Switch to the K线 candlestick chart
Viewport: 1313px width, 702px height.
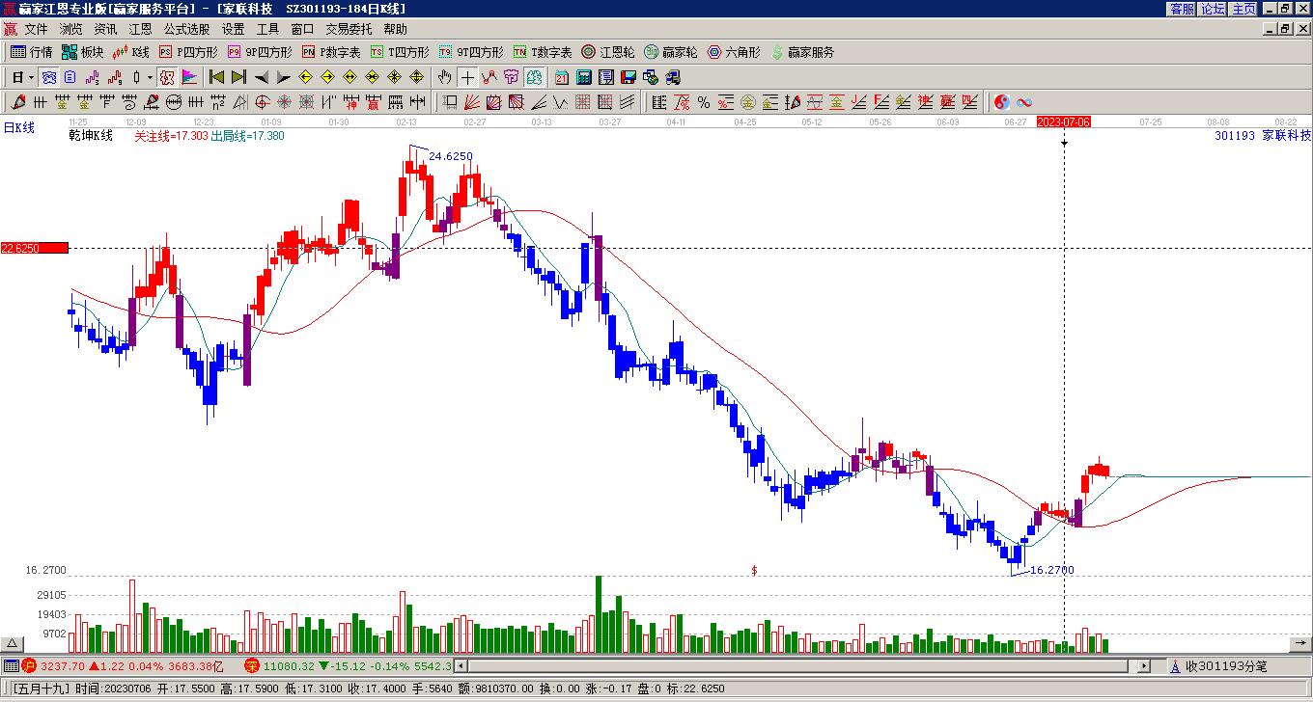[131, 52]
